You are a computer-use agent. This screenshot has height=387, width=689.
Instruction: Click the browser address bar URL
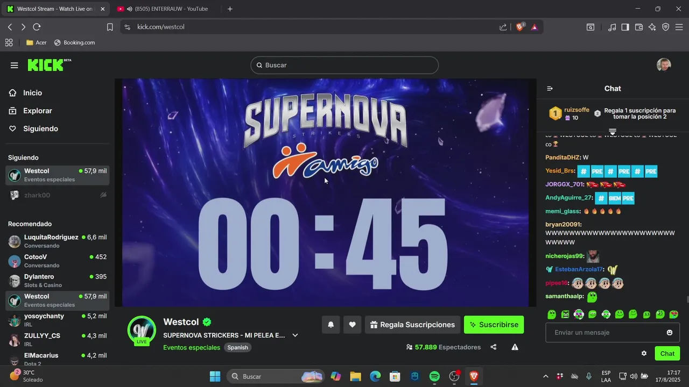pos(161,27)
